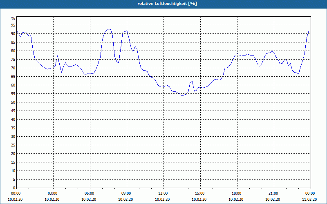The image size is (327, 204).
Task: Click the '18:00' time label
Action: pyautogui.click(x=236, y=193)
